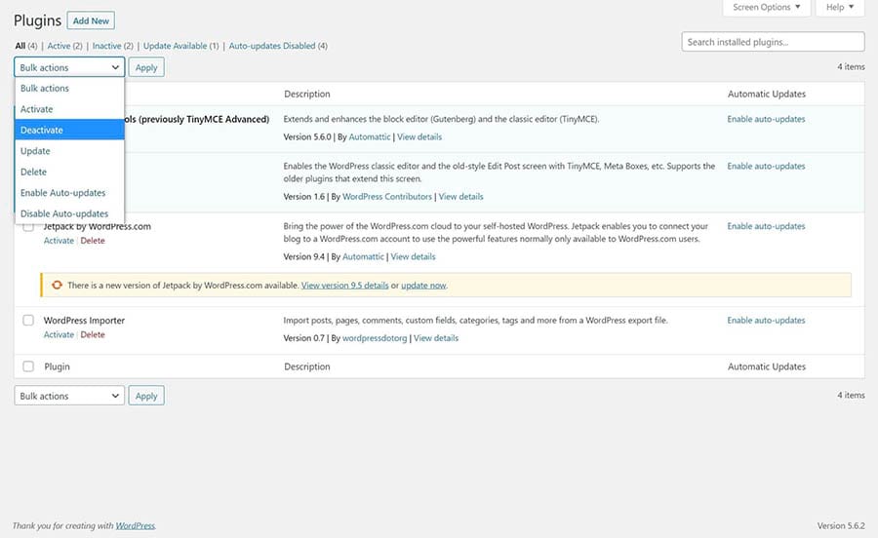Tick the WordPress Importer plugin checkbox
This screenshot has height=538, width=878.
(x=28, y=321)
